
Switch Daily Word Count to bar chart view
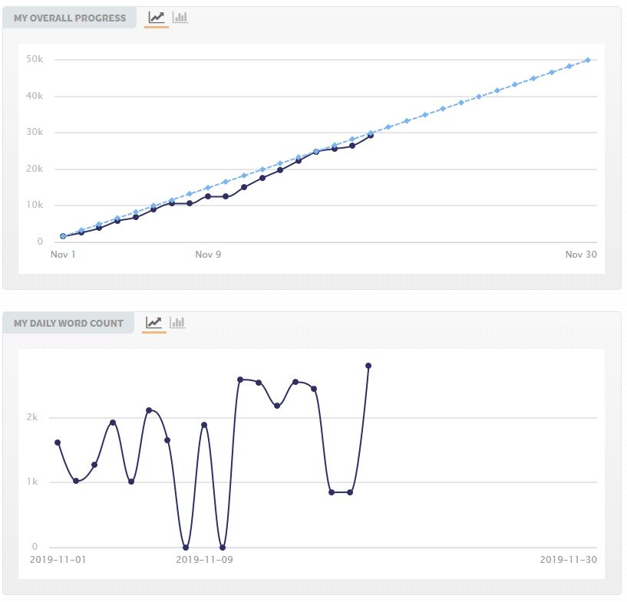click(x=177, y=322)
